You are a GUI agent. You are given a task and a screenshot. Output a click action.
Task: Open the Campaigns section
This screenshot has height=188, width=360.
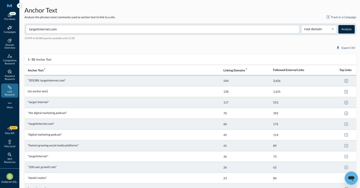point(10,29)
